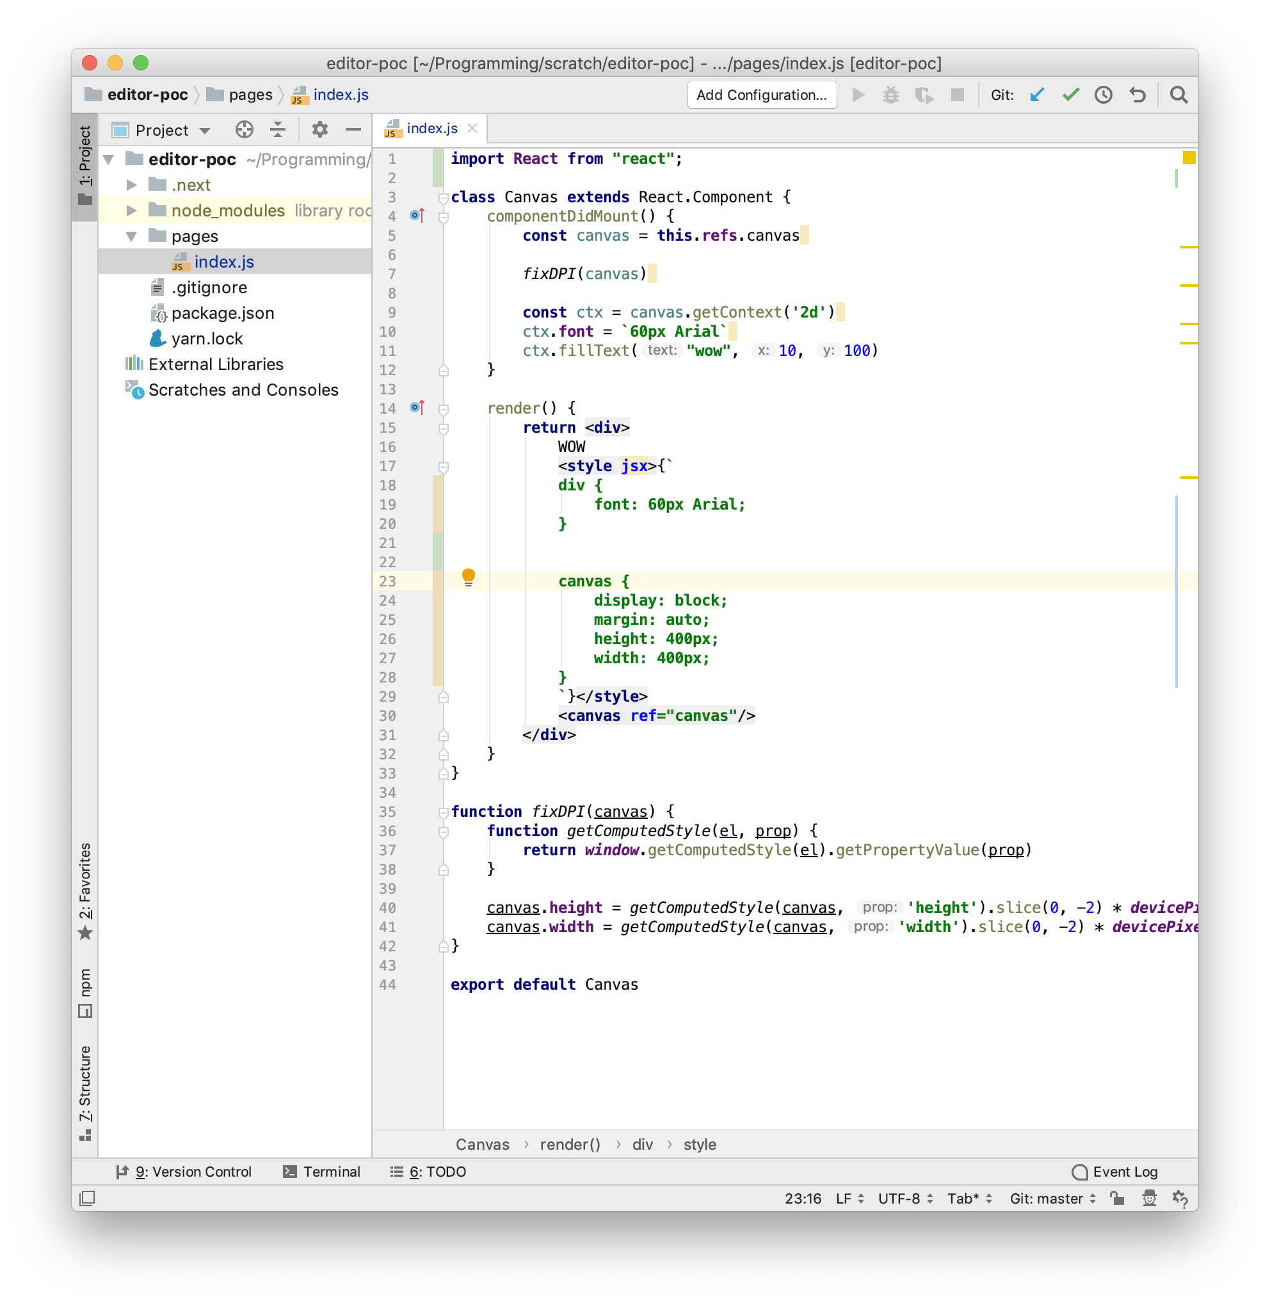Expand the .next folder
1270x1306 pixels.
(131, 184)
